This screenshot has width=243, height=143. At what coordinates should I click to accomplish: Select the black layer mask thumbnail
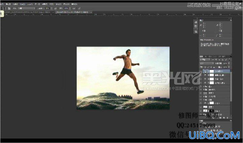click(x=211, y=111)
